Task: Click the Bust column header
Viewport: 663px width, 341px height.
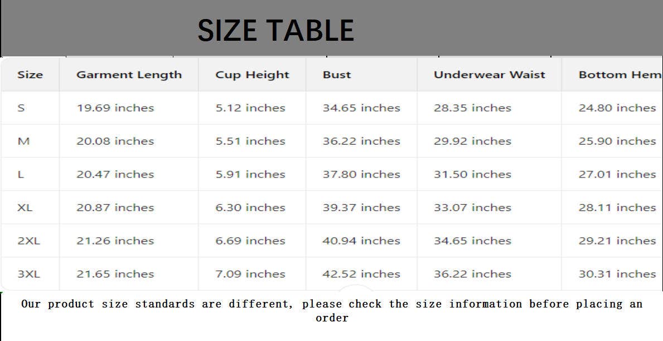Action: point(337,75)
